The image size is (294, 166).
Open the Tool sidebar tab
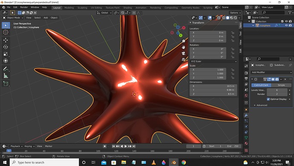[x=240, y=34]
